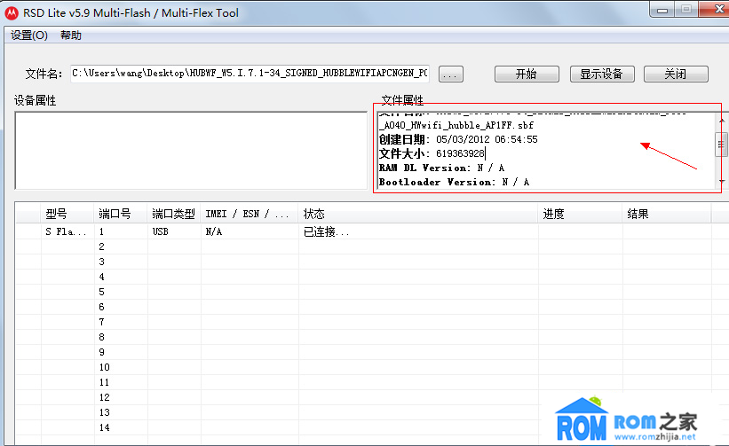The height and width of the screenshot is (446, 729).
Task: Click the 开始 button
Action: tap(527, 74)
